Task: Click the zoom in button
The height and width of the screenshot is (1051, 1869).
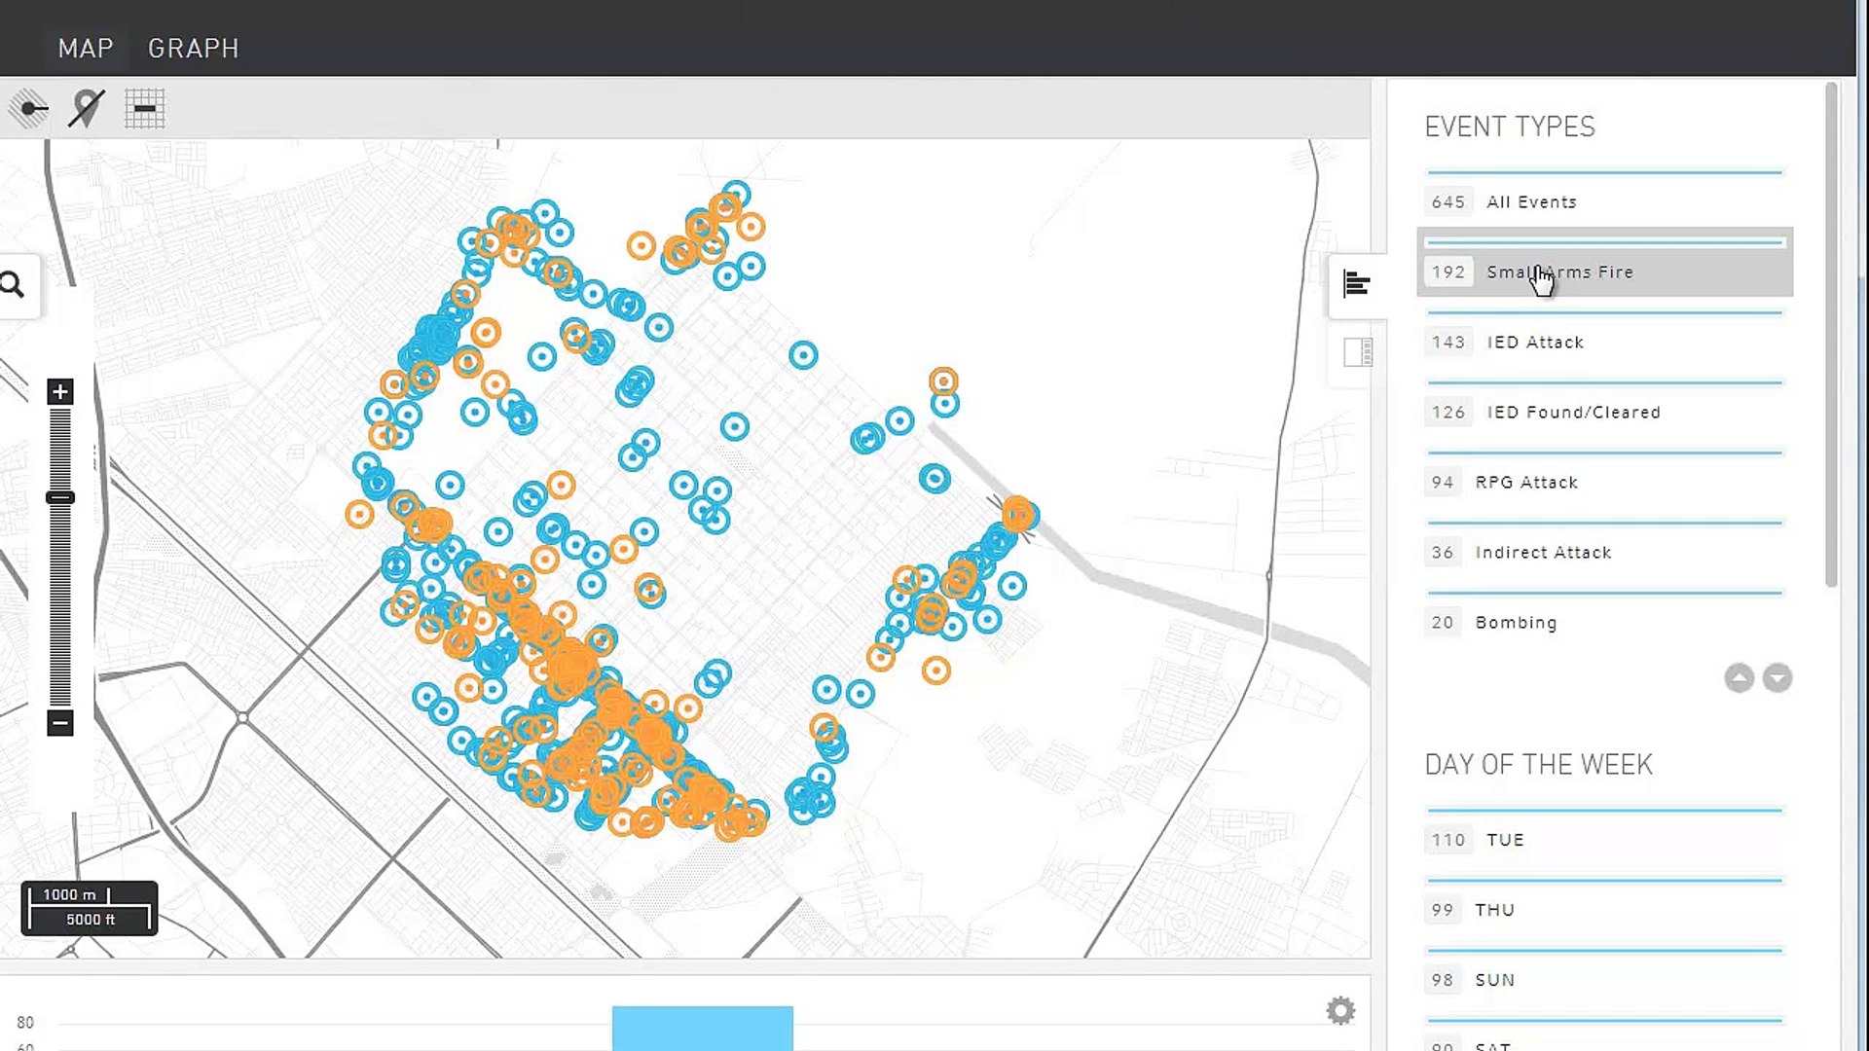Action: (x=60, y=391)
